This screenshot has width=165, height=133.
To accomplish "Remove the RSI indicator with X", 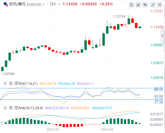I will (5, 83).
